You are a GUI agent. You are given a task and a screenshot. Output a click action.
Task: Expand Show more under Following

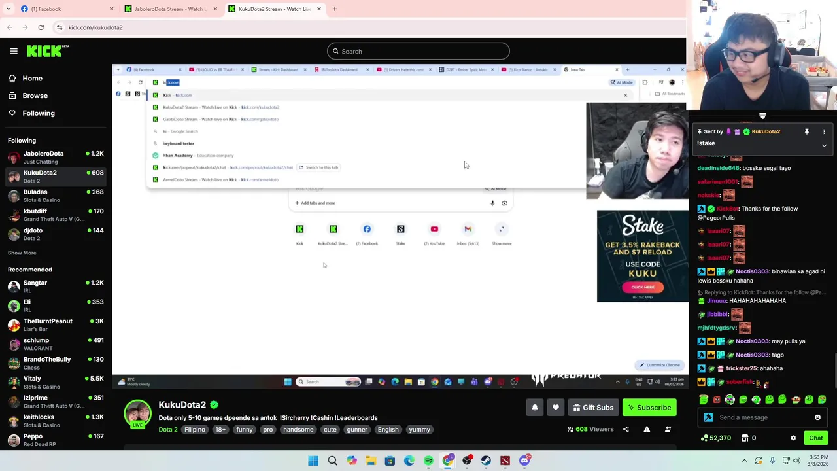[22, 253]
